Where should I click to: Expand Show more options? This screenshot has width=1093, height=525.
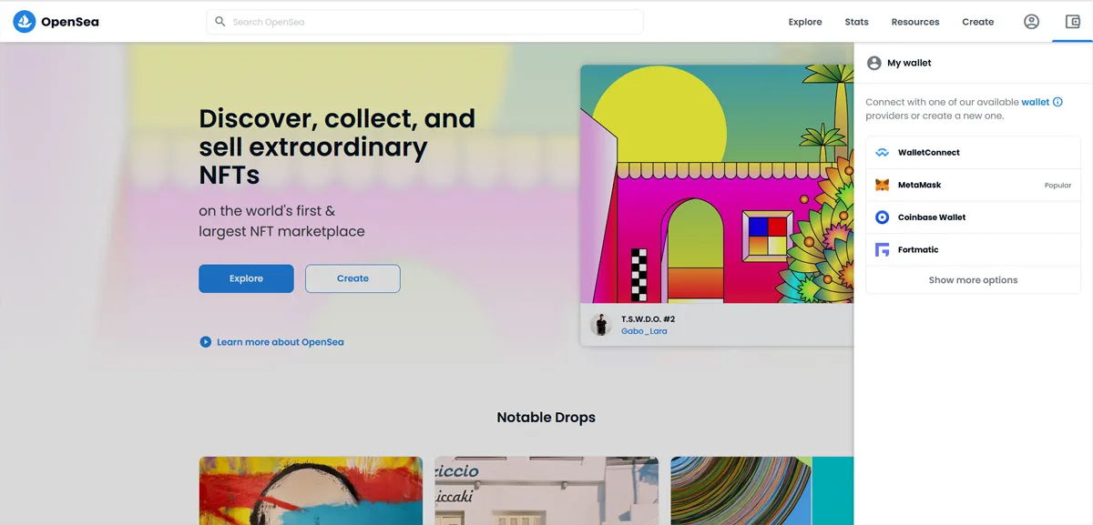click(x=973, y=280)
